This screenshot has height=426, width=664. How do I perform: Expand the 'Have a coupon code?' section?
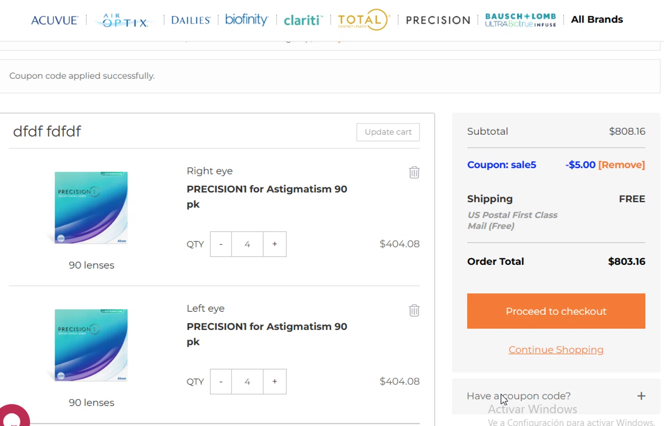(641, 396)
